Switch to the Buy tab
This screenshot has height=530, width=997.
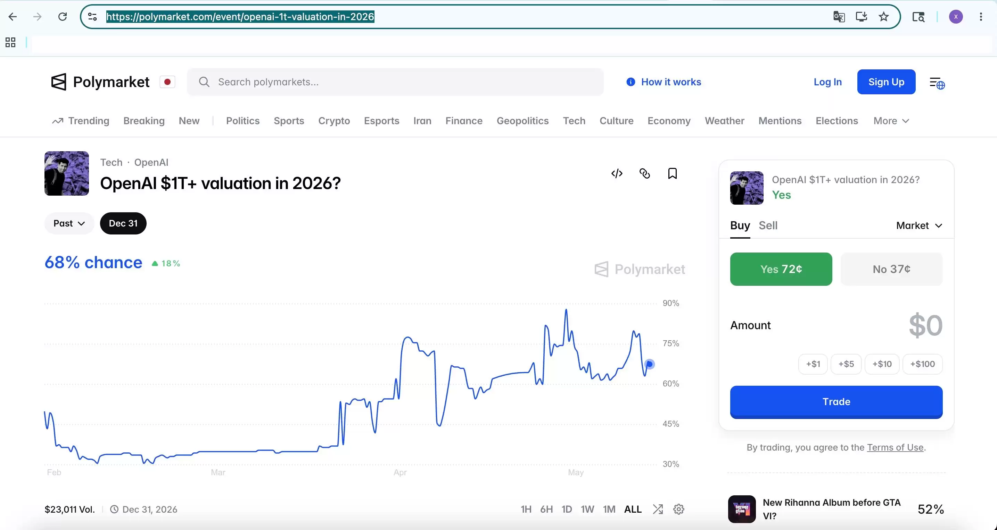(x=740, y=225)
